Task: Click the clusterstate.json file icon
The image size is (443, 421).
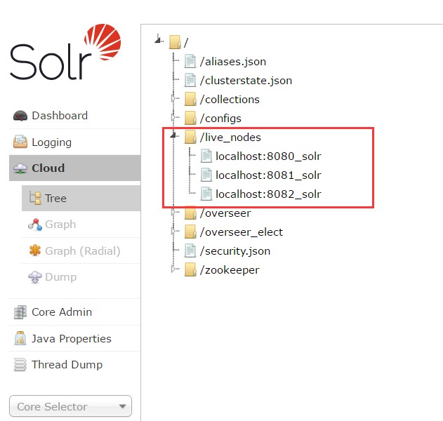Action: pyautogui.click(x=190, y=80)
